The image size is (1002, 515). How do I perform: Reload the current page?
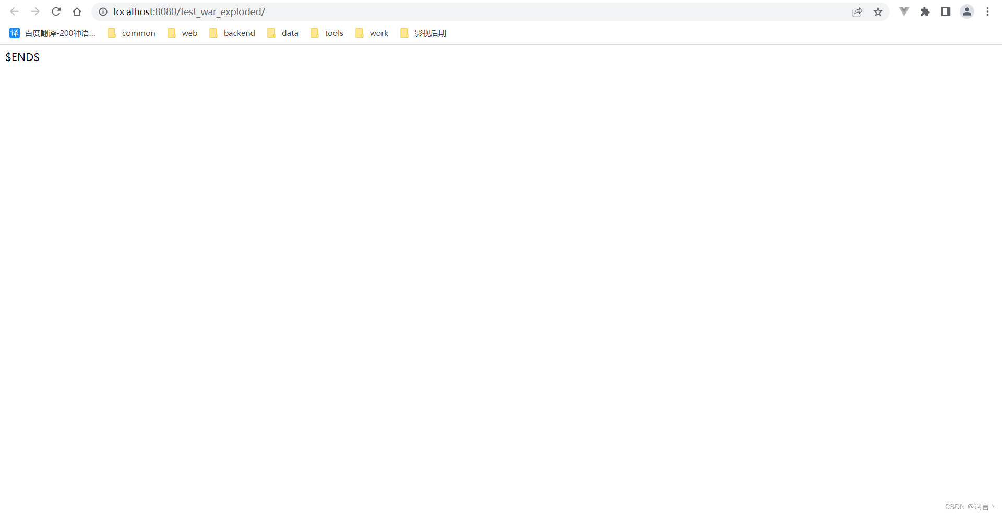point(56,11)
